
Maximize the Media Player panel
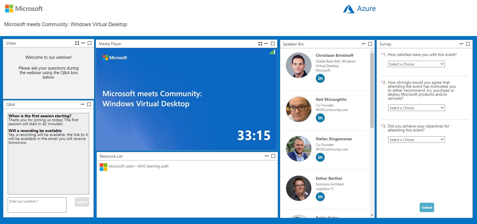(273, 44)
